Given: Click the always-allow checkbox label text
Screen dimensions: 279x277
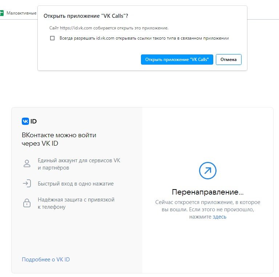Looking at the screenshot, I should [144, 38].
